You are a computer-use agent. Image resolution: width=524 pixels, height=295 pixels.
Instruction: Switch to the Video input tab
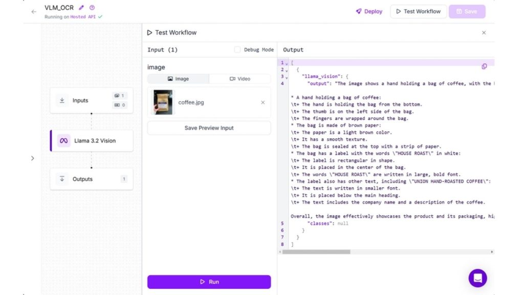pyautogui.click(x=239, y=79)
